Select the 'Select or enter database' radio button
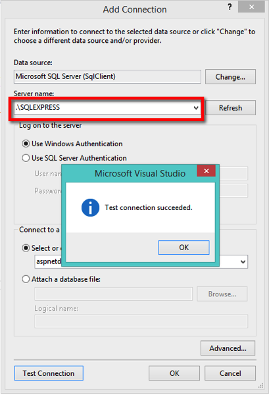 coord(26,248)
